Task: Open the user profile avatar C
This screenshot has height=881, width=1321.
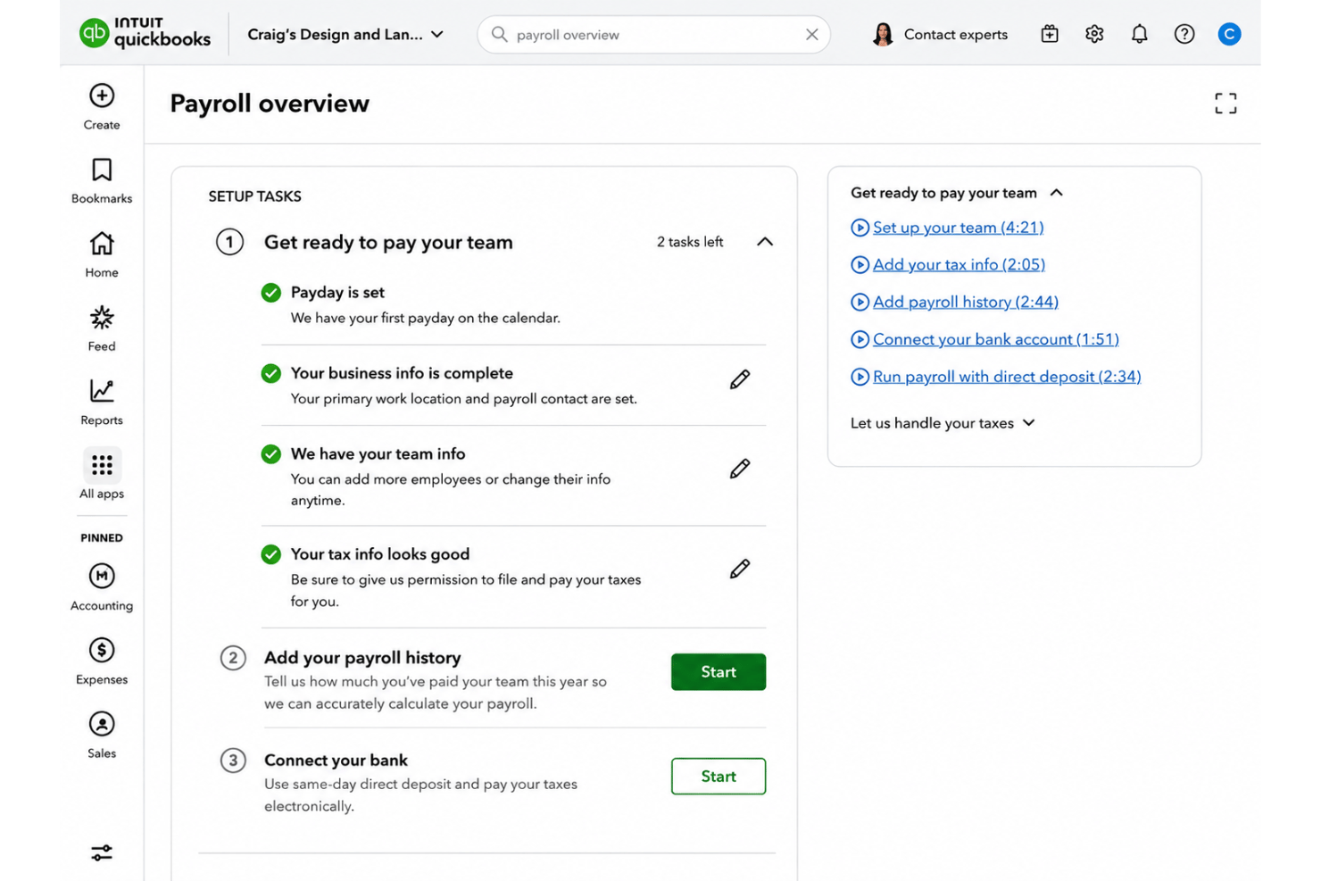Action: (1229, 34)
